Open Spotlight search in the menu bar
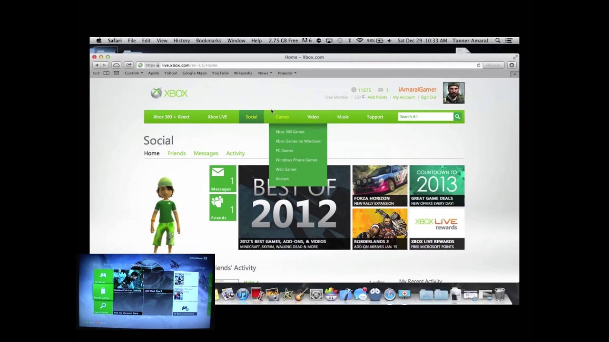This screenshot has width=609, height=342. point(498,41)
